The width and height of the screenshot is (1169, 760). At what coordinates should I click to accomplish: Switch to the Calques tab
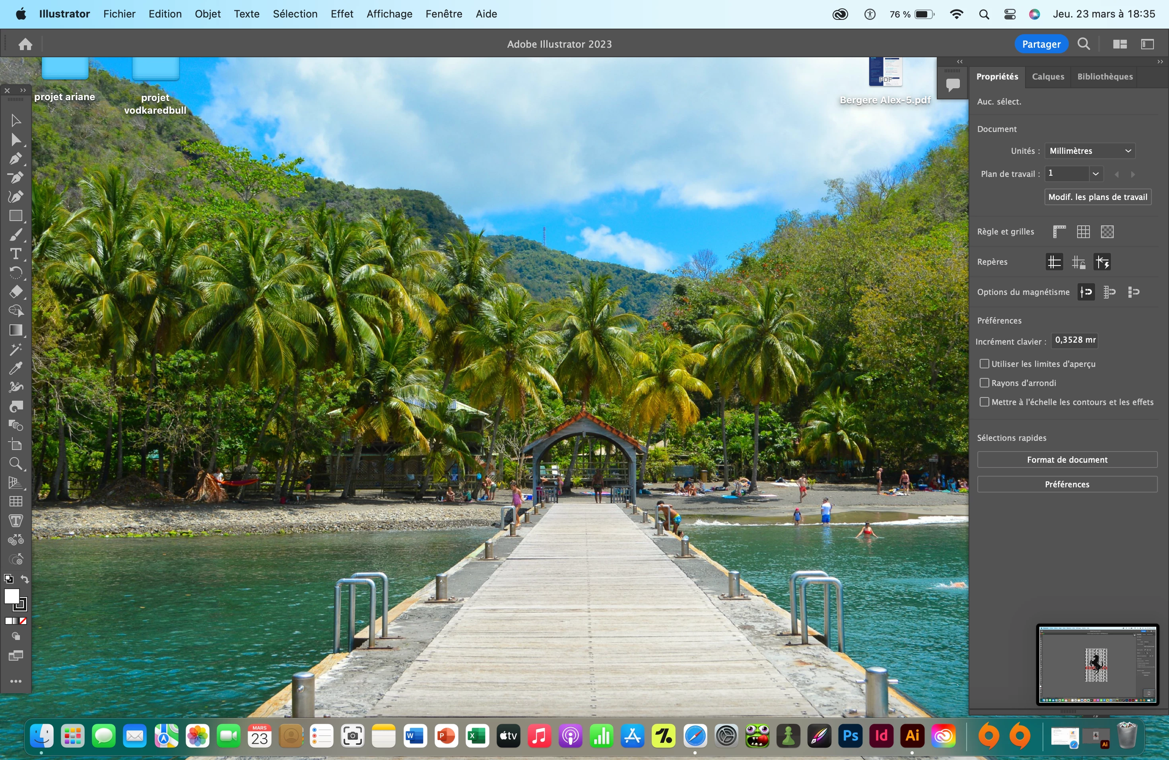[x=1048, y=77]
